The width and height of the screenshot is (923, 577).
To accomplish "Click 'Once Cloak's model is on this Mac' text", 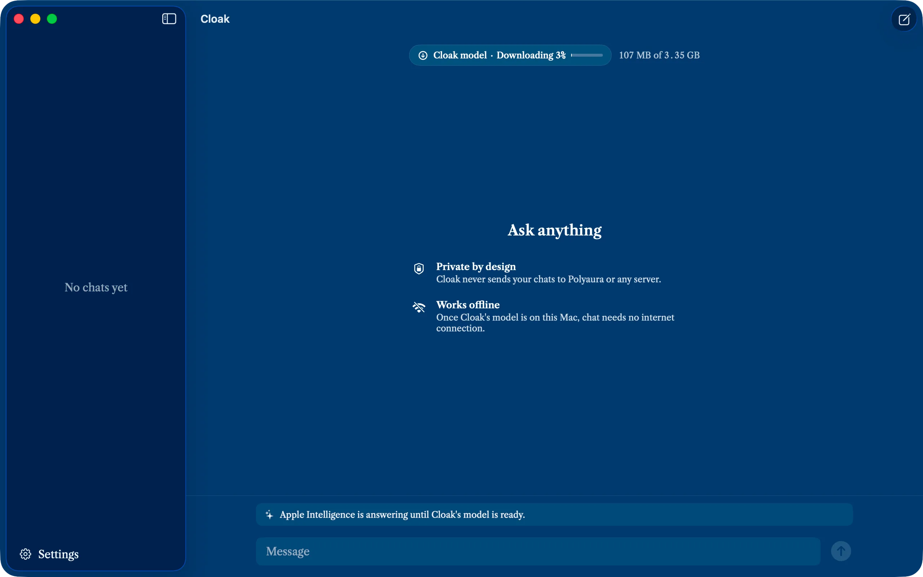I will click(x=555, y=322).
